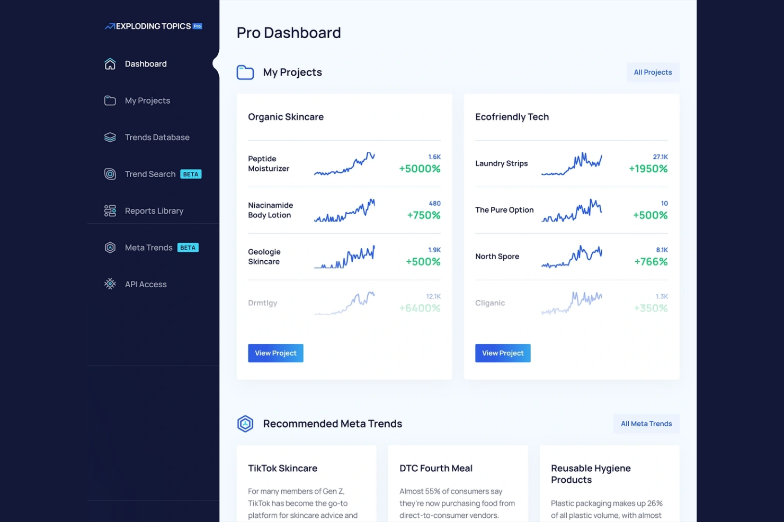Click the +5000% growth value
The height and width of the screenshot is (522, 784).
coord(420,169)
